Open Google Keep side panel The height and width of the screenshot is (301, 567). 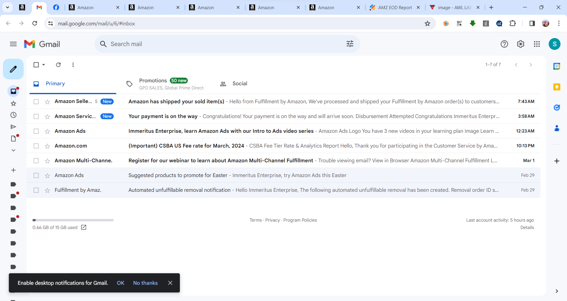557,87
